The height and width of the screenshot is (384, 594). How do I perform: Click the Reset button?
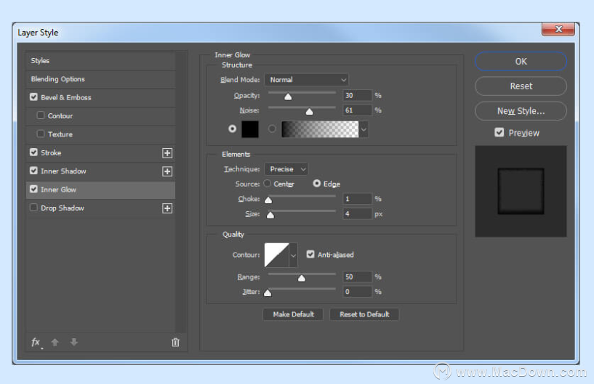(521, 86)
